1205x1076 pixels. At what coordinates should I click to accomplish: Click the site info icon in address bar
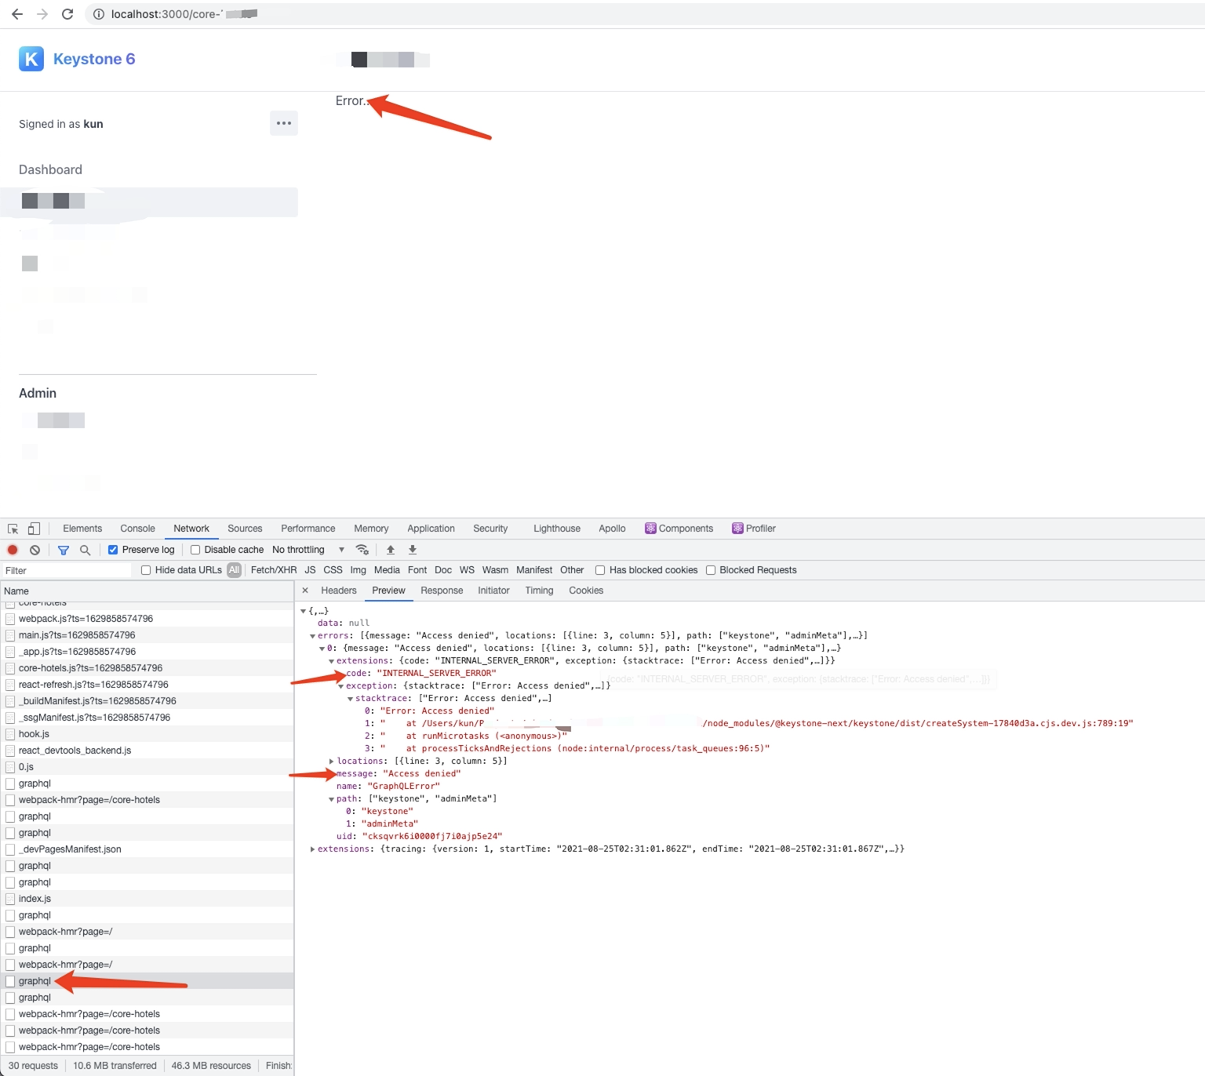(x=99, y=14)
